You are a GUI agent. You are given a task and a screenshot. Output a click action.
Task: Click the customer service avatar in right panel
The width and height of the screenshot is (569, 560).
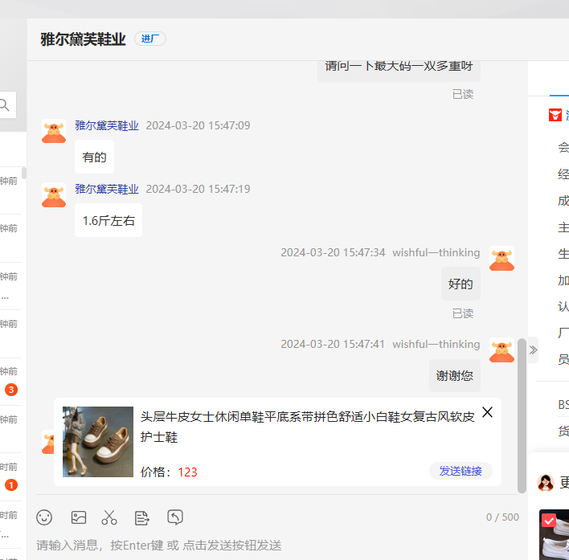tap(546, 483)
